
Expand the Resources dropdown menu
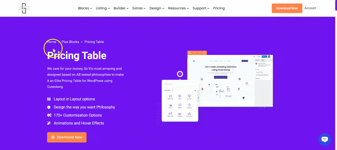pos(179,8)
